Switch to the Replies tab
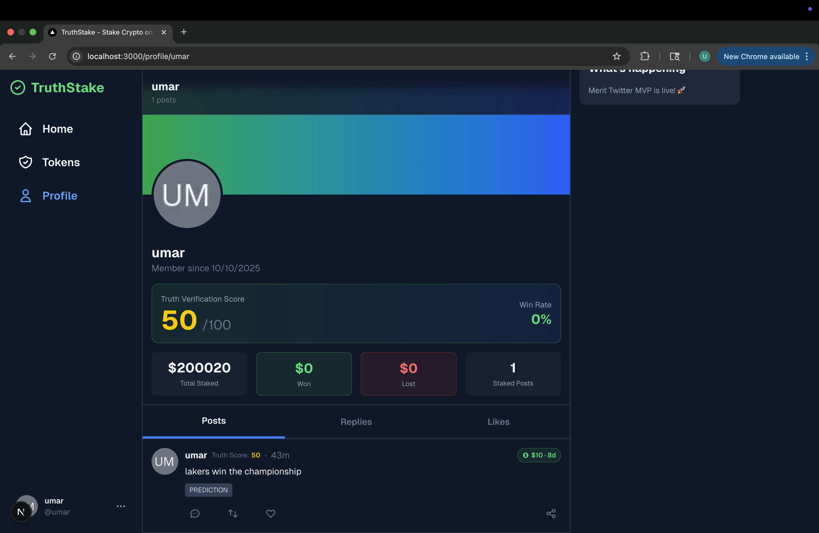This screenshot has height=533, width=819. tap(356, 421)
